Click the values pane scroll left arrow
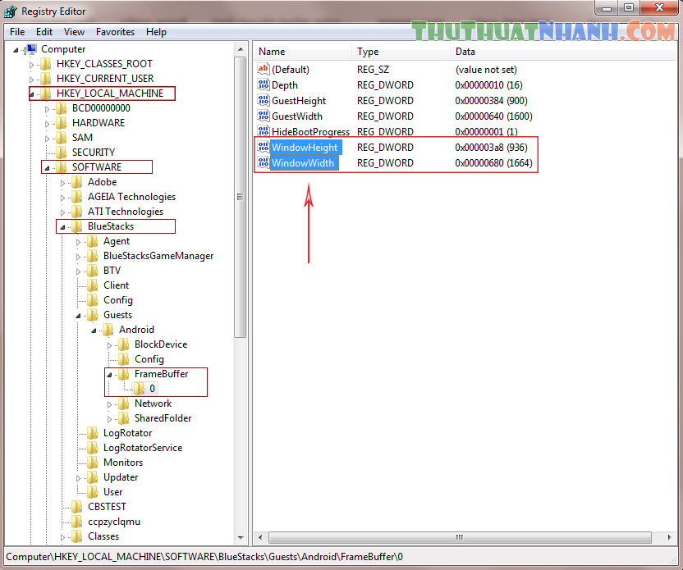Screen dimensions: 683x570 coord(260,537)
